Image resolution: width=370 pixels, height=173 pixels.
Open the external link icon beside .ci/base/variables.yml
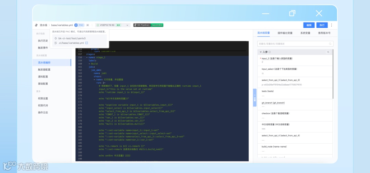87,43
